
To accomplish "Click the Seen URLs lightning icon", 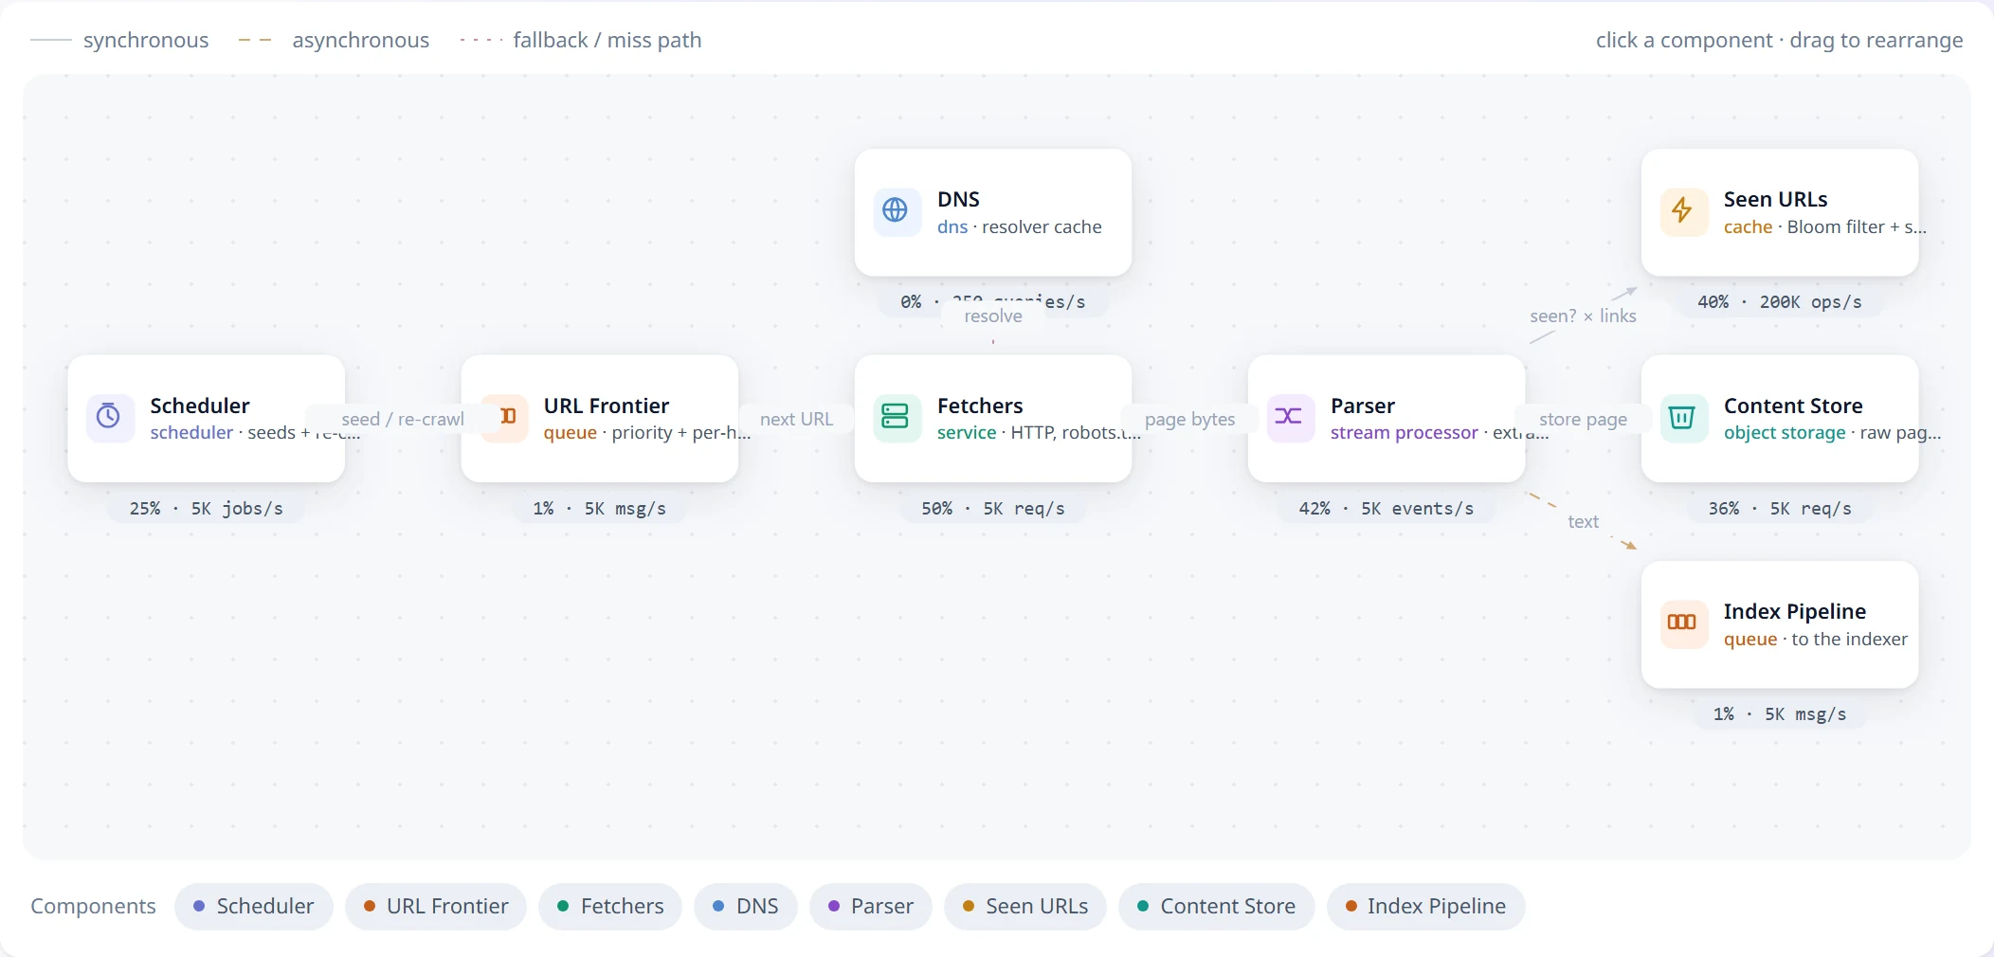I will coord(1682,210).
